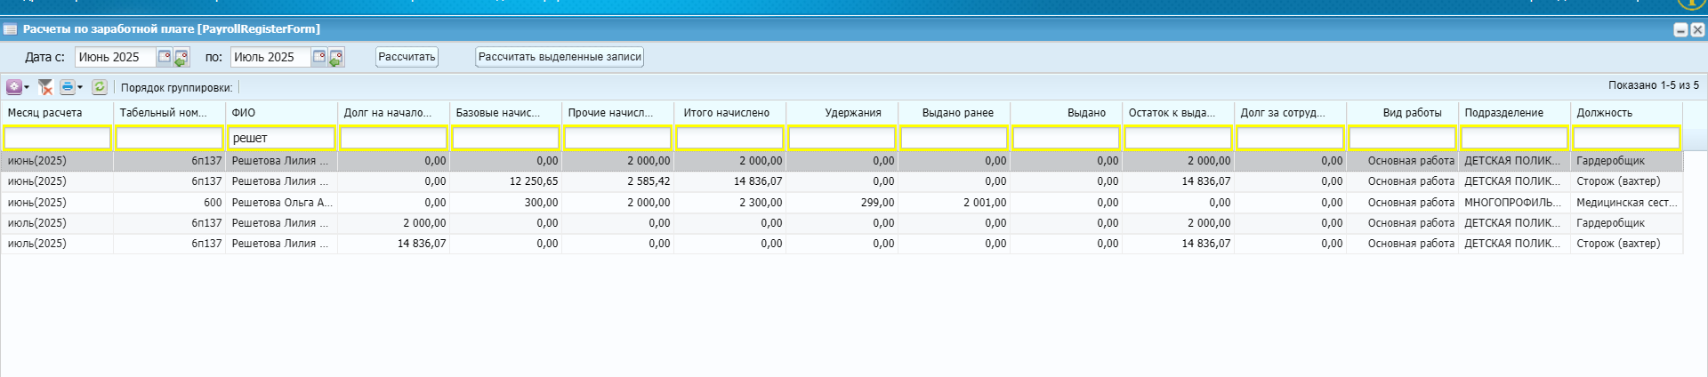
Task: Click the 299,00 удержания cell
Action: click(842, 203)
